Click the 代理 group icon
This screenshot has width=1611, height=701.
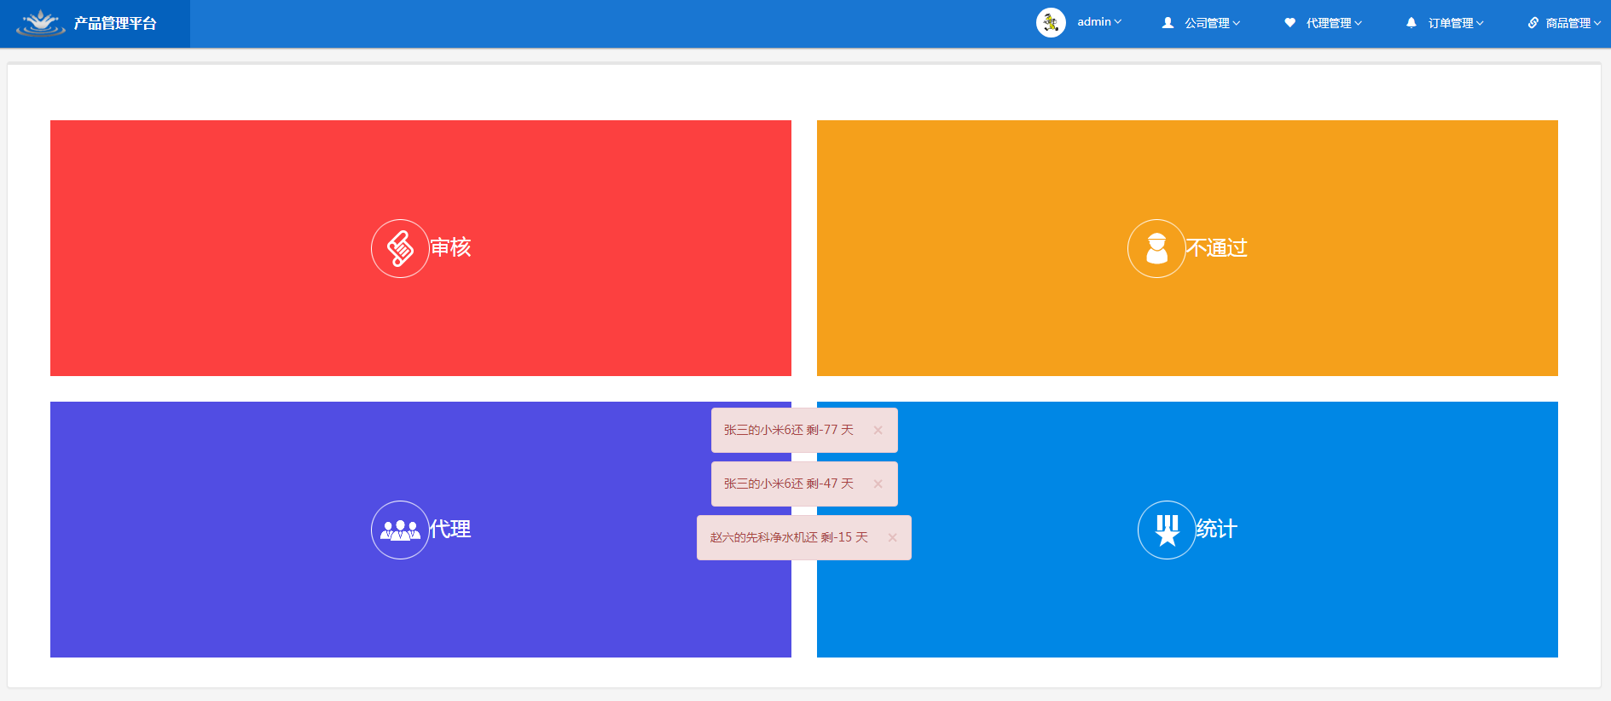click(x=400, y=530)
